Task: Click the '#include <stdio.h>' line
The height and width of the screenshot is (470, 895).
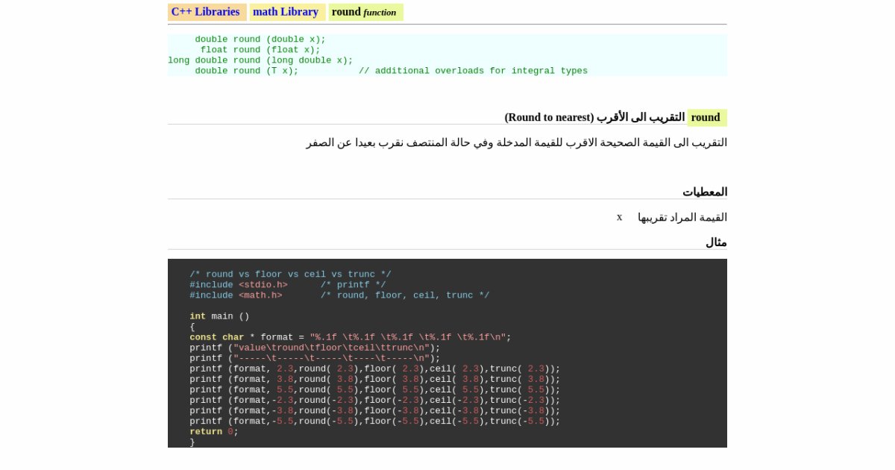Action: [x=239, y=285]
